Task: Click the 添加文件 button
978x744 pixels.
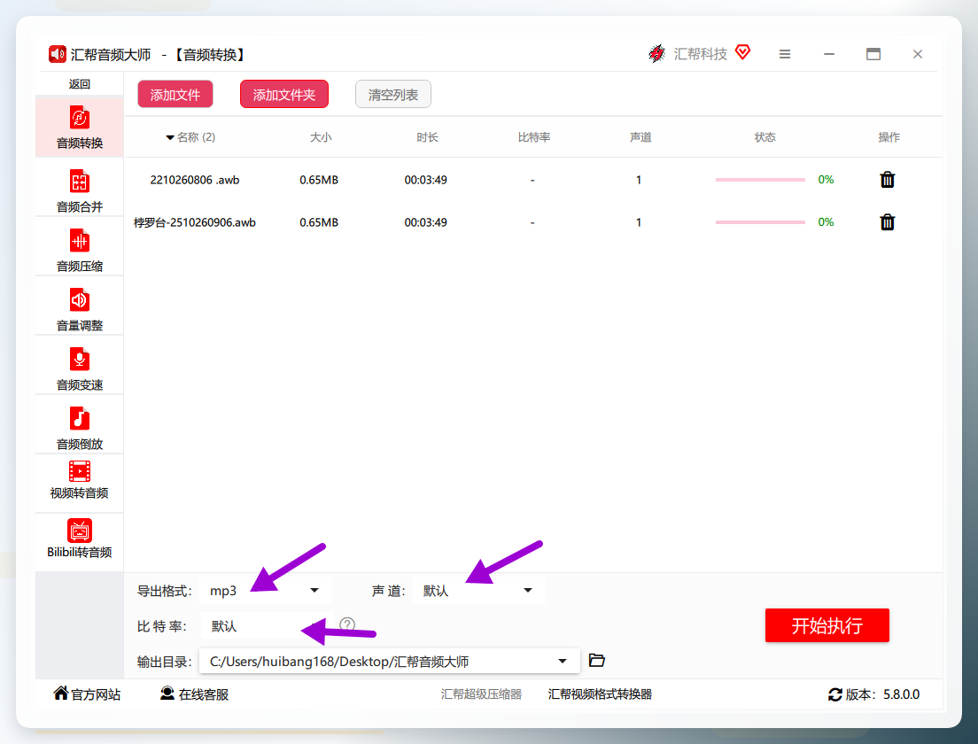Action: [x=175, y=95]
